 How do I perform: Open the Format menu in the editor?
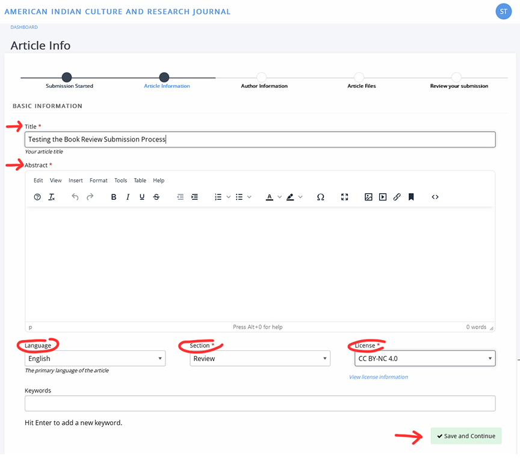(x=99, y=181)
